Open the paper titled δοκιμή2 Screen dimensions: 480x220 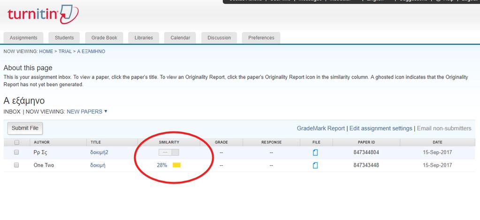click(99, 153)
